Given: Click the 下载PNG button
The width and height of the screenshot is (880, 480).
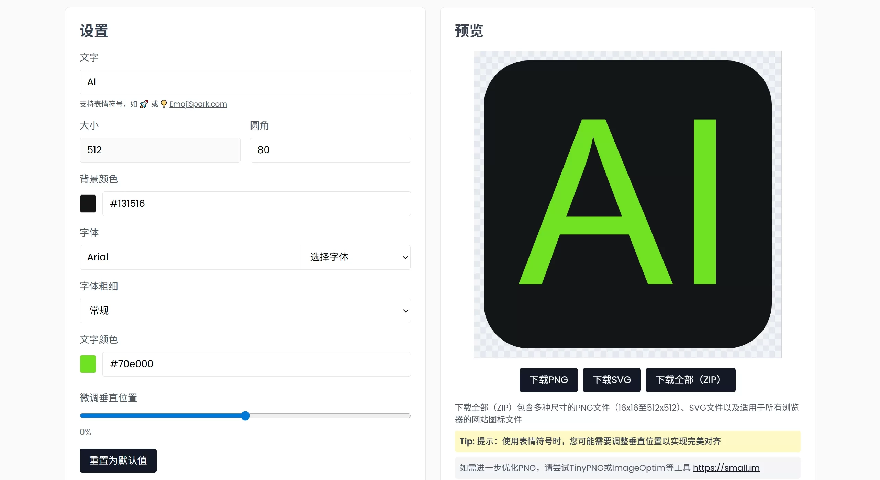Looking at the screenshot, I should pyautogui.click(x=548, y=380).
